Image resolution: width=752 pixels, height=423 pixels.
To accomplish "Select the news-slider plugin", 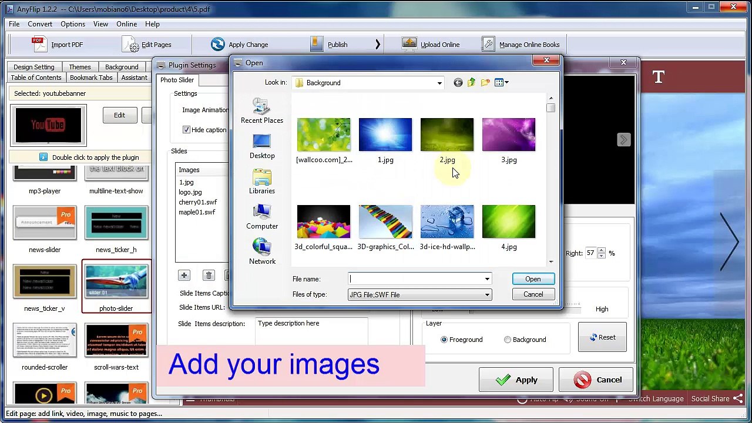I will coord(45,230).
